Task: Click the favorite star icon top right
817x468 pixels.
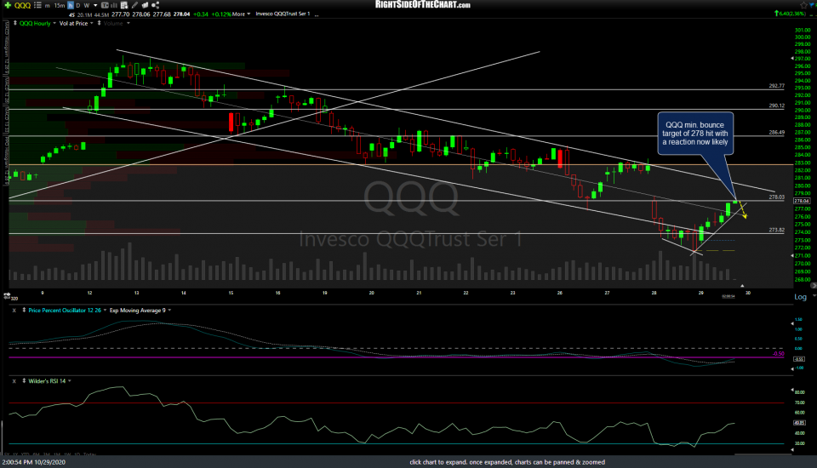Action: [x=803, y=5]
